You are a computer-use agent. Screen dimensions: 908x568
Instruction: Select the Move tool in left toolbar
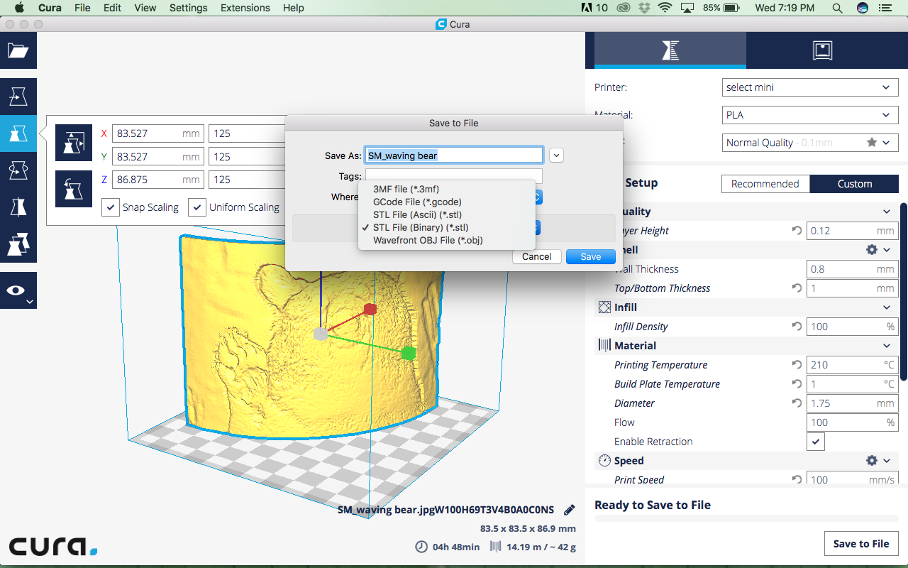(18, 96)
